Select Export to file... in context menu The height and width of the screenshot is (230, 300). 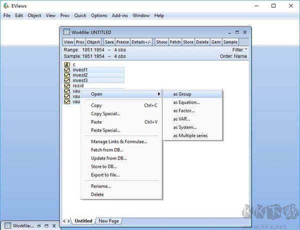105,175
